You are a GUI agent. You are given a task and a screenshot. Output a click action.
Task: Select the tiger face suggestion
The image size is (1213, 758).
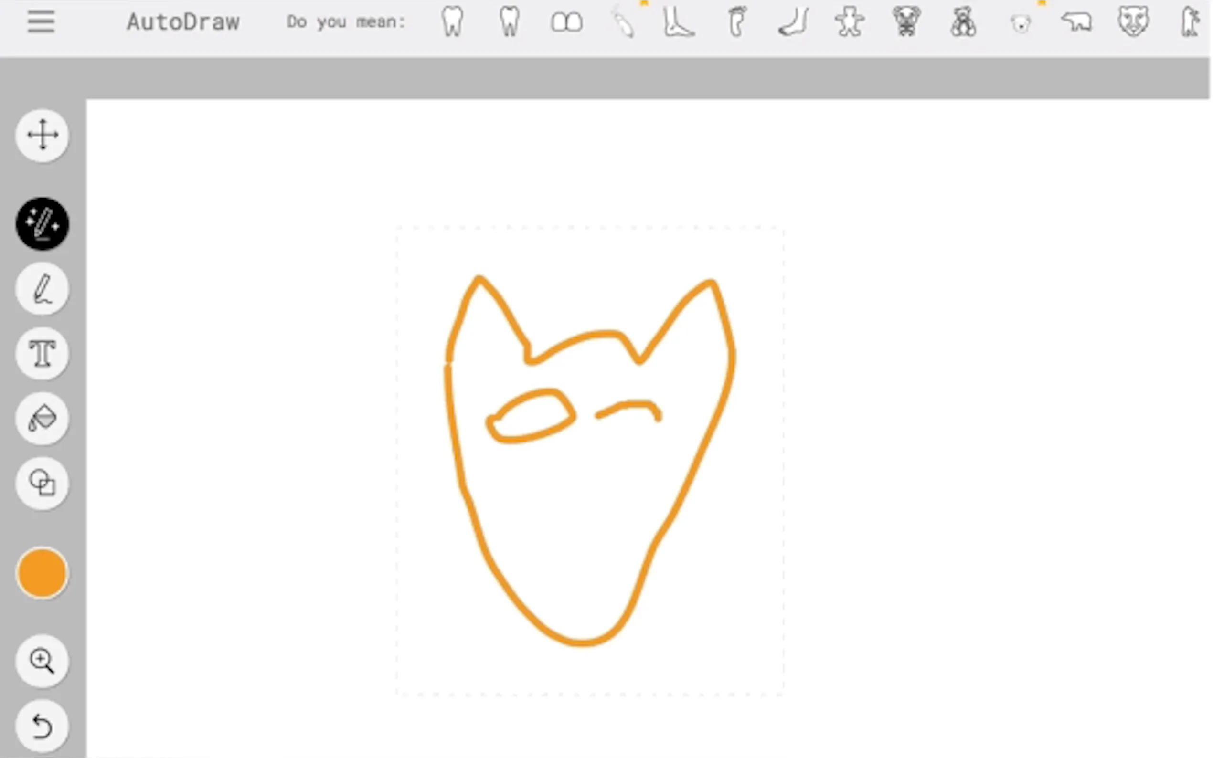pos(1133,22)
